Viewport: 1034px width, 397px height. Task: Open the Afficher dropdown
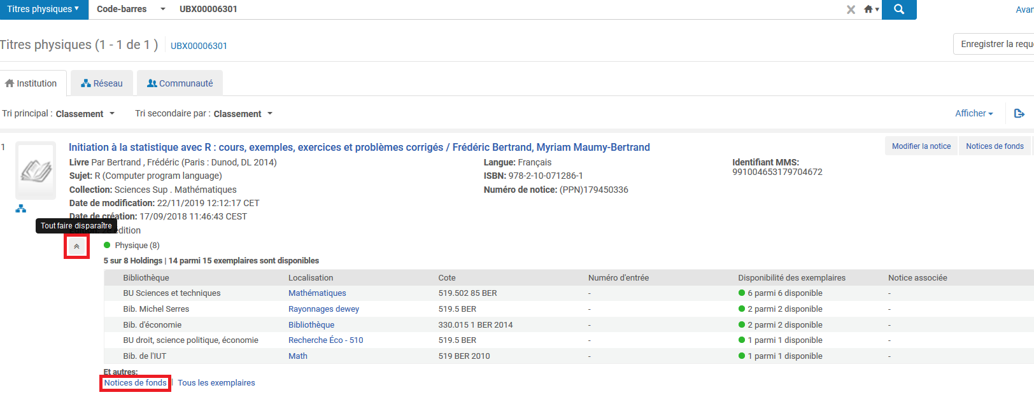(x=974, y=113)
